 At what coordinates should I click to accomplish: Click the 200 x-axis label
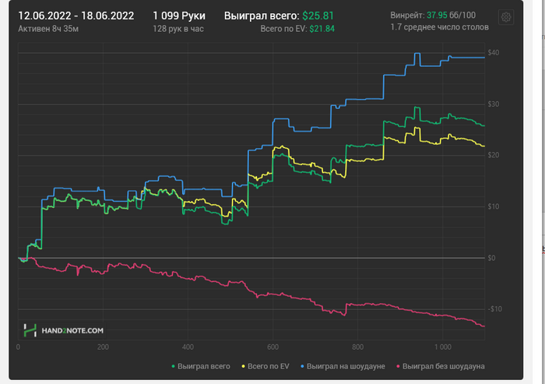coord(103,347)
